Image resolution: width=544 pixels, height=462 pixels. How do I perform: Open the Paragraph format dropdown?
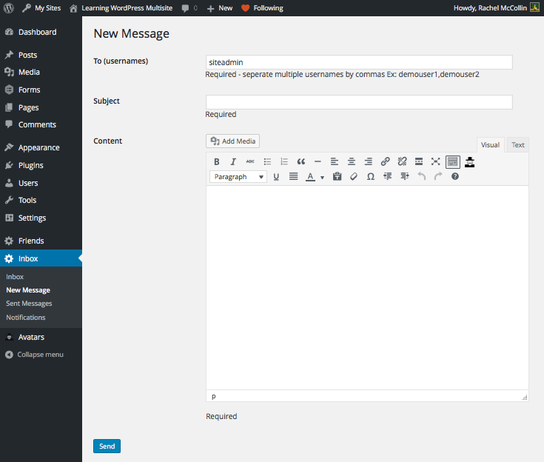point(238,177)
